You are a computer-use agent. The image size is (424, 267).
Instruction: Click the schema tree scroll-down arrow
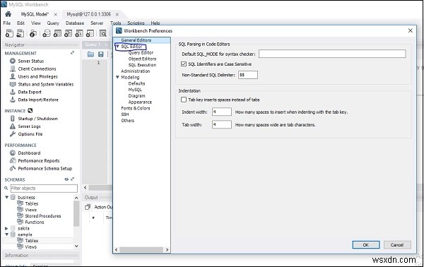point(76,246)
